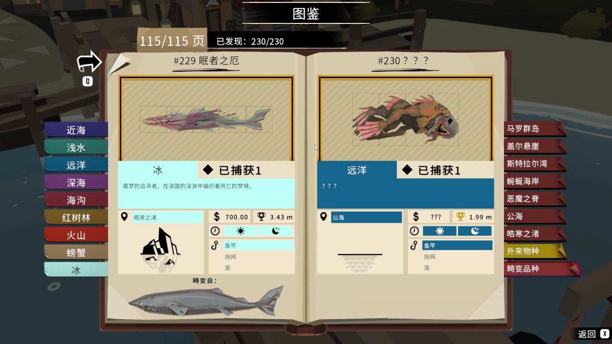
Task: Click the shark image under 畸变自
Action: point(206,302)
